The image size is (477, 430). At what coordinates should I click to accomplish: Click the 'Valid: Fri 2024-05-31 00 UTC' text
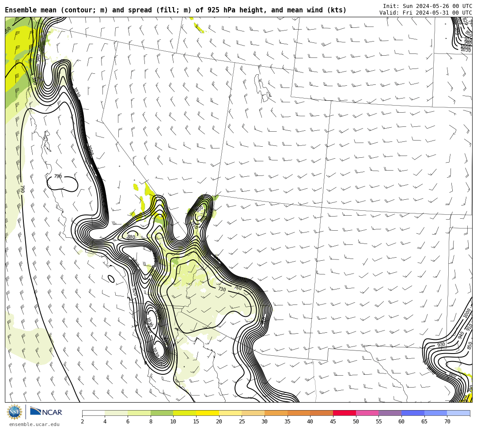(x=426, y=13)
